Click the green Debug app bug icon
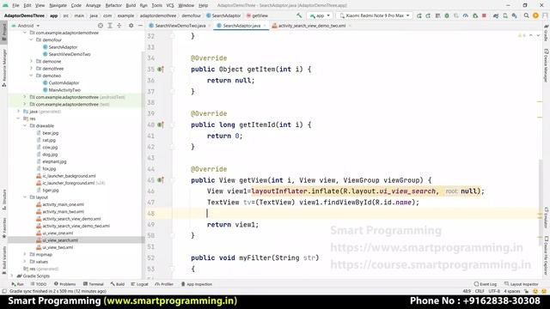 click(447, 15)
